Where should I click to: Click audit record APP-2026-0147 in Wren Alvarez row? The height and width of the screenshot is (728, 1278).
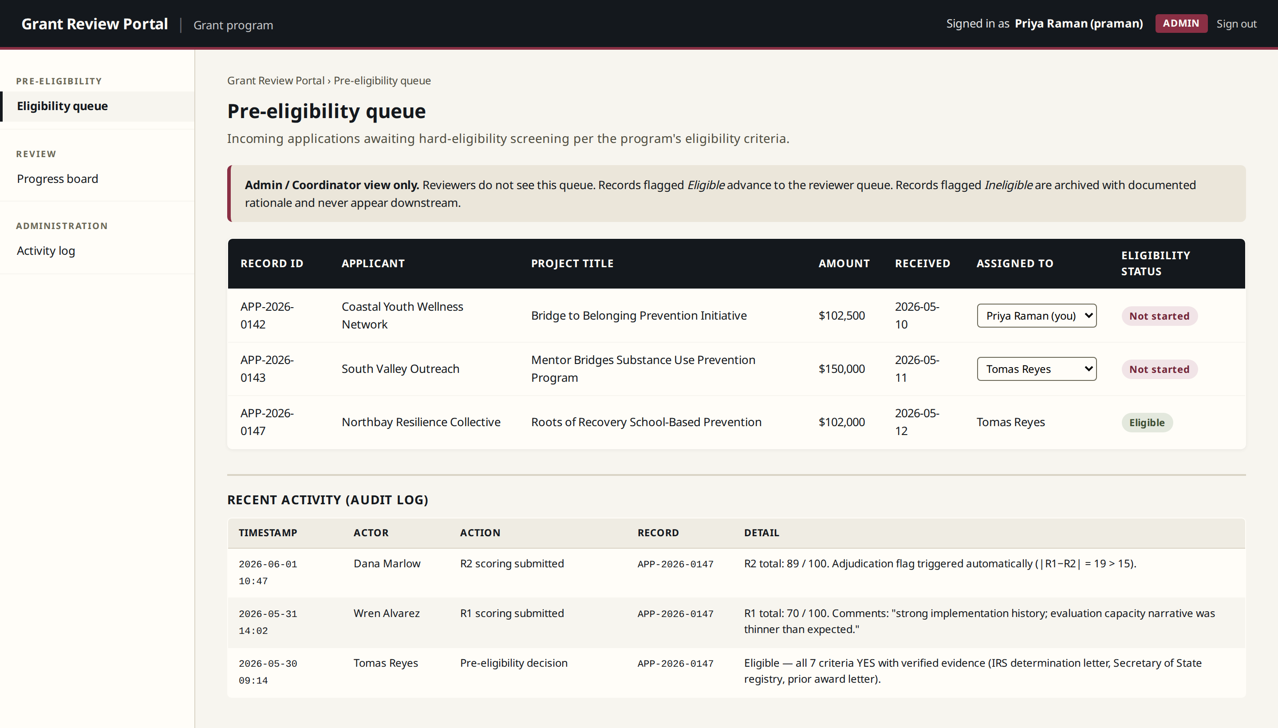click(x=675, y=613)
